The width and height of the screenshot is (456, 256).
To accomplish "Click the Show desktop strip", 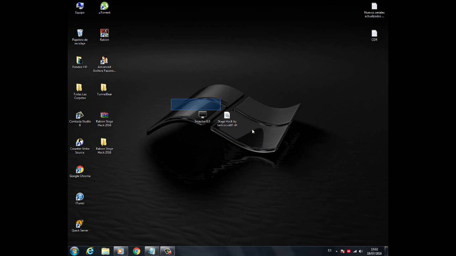I will click(386, 251).
